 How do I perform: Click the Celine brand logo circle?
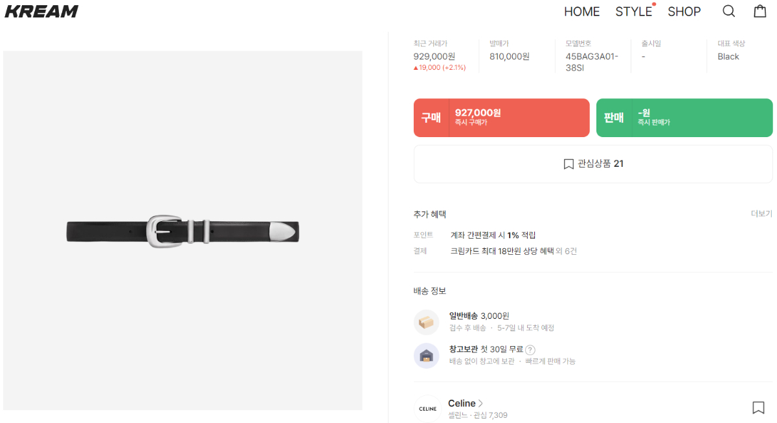click(427, 408)
